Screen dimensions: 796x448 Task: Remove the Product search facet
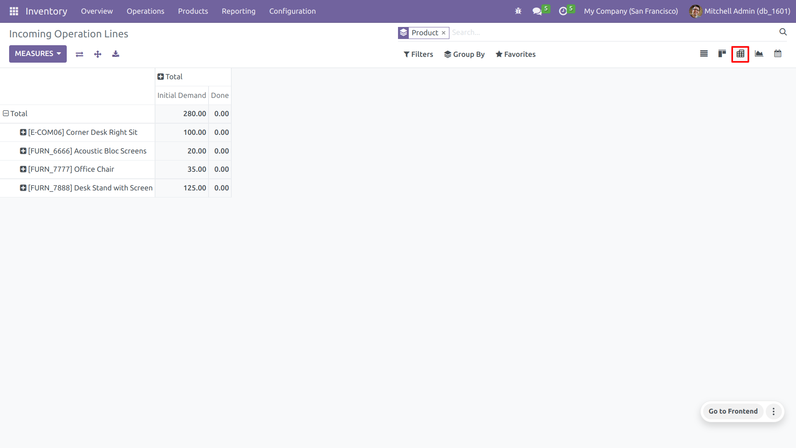click(x=443, y=33)
